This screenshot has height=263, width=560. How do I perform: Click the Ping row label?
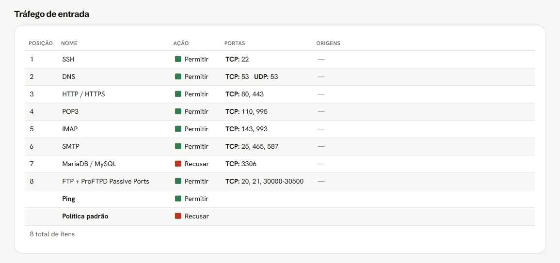click(x=68, y=199)
